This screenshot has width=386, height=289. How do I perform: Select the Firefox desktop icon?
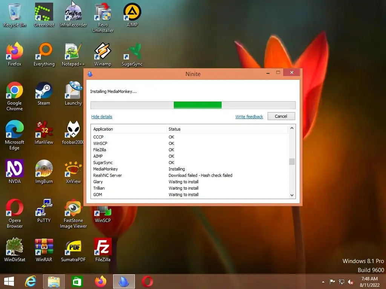pyautogui.click(x=15, y=54)
